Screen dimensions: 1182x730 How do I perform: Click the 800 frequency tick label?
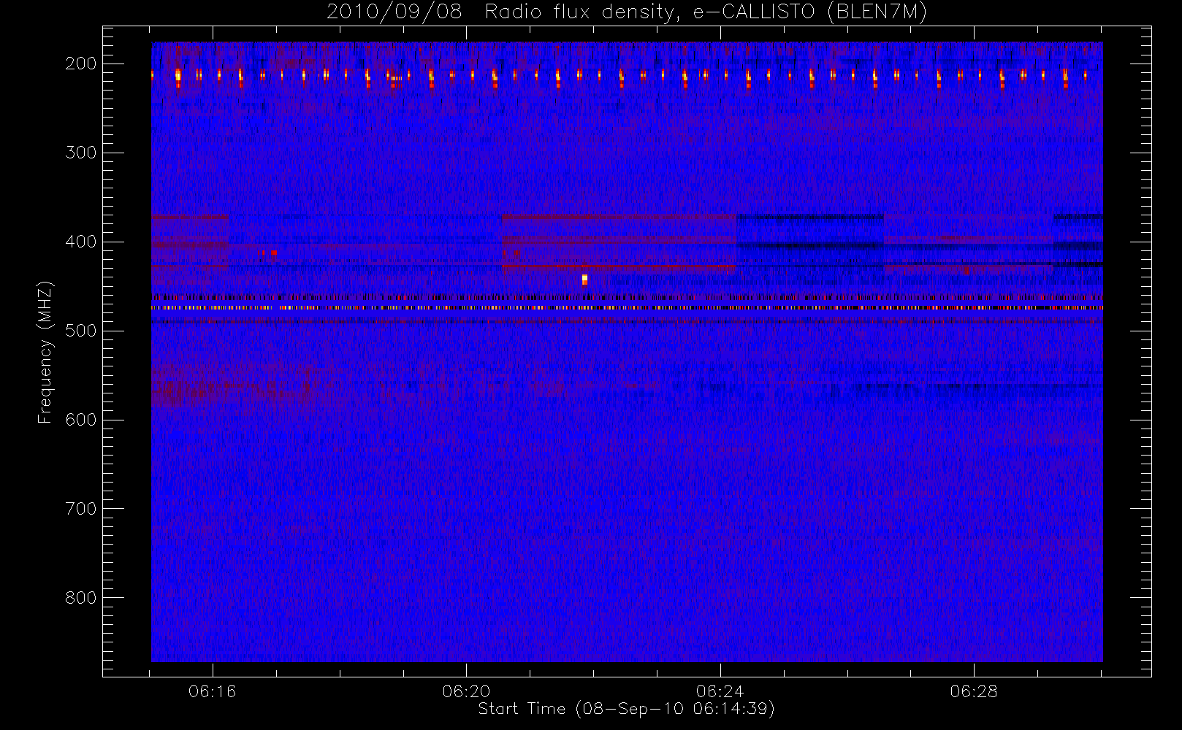[81, 598]
